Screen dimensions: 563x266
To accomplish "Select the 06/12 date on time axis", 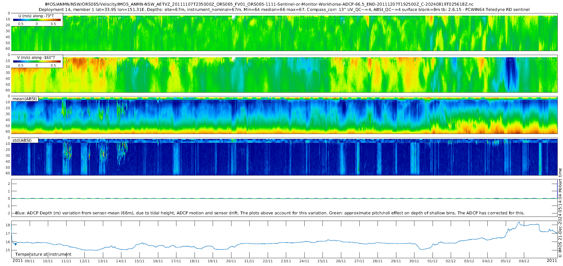I will [x=524, y=261].
